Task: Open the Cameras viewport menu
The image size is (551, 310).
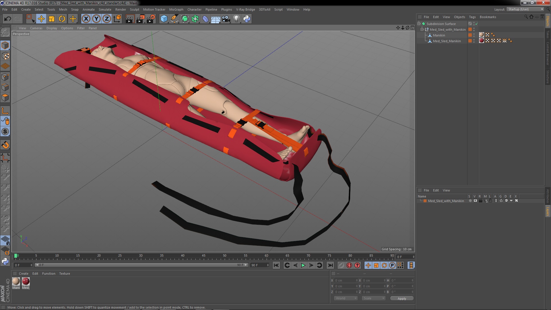Action: click(36, 28)
